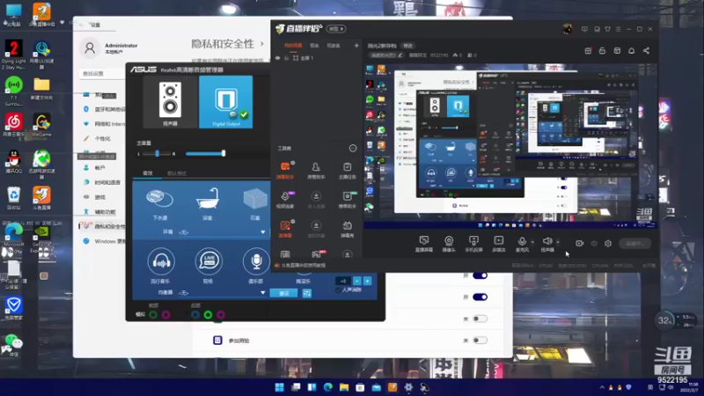This screenshot has height=396, width=704.
Task: Open the mode pill next to streaming app logo
Action: [336, 29]
